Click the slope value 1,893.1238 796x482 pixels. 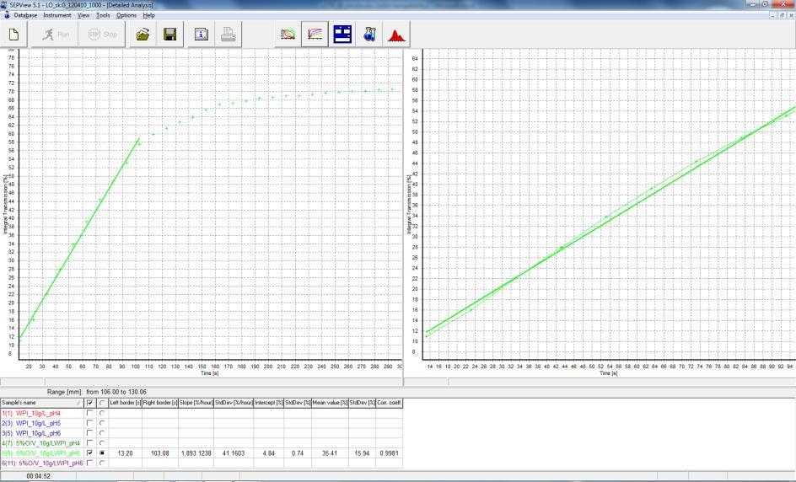[196, 453]
